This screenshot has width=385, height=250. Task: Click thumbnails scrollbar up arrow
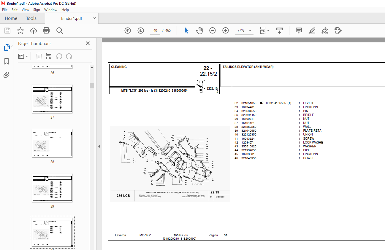coord(92,68)
